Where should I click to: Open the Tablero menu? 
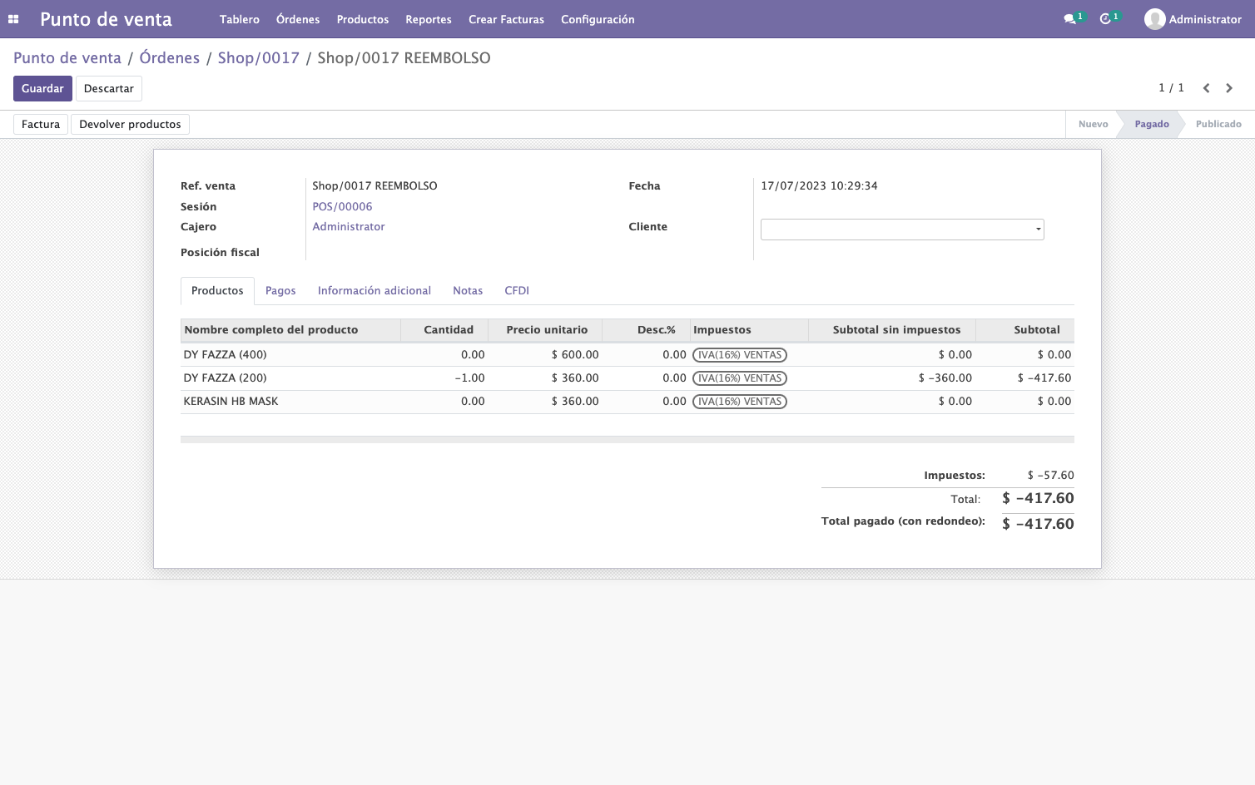click(x=240, y=19)
